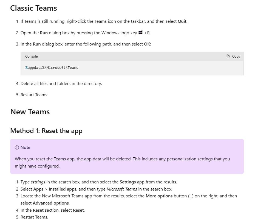This screenshot has width=255, height=224.
Task: Click the italic Microsoft Teams text
Action: [122, 189]
